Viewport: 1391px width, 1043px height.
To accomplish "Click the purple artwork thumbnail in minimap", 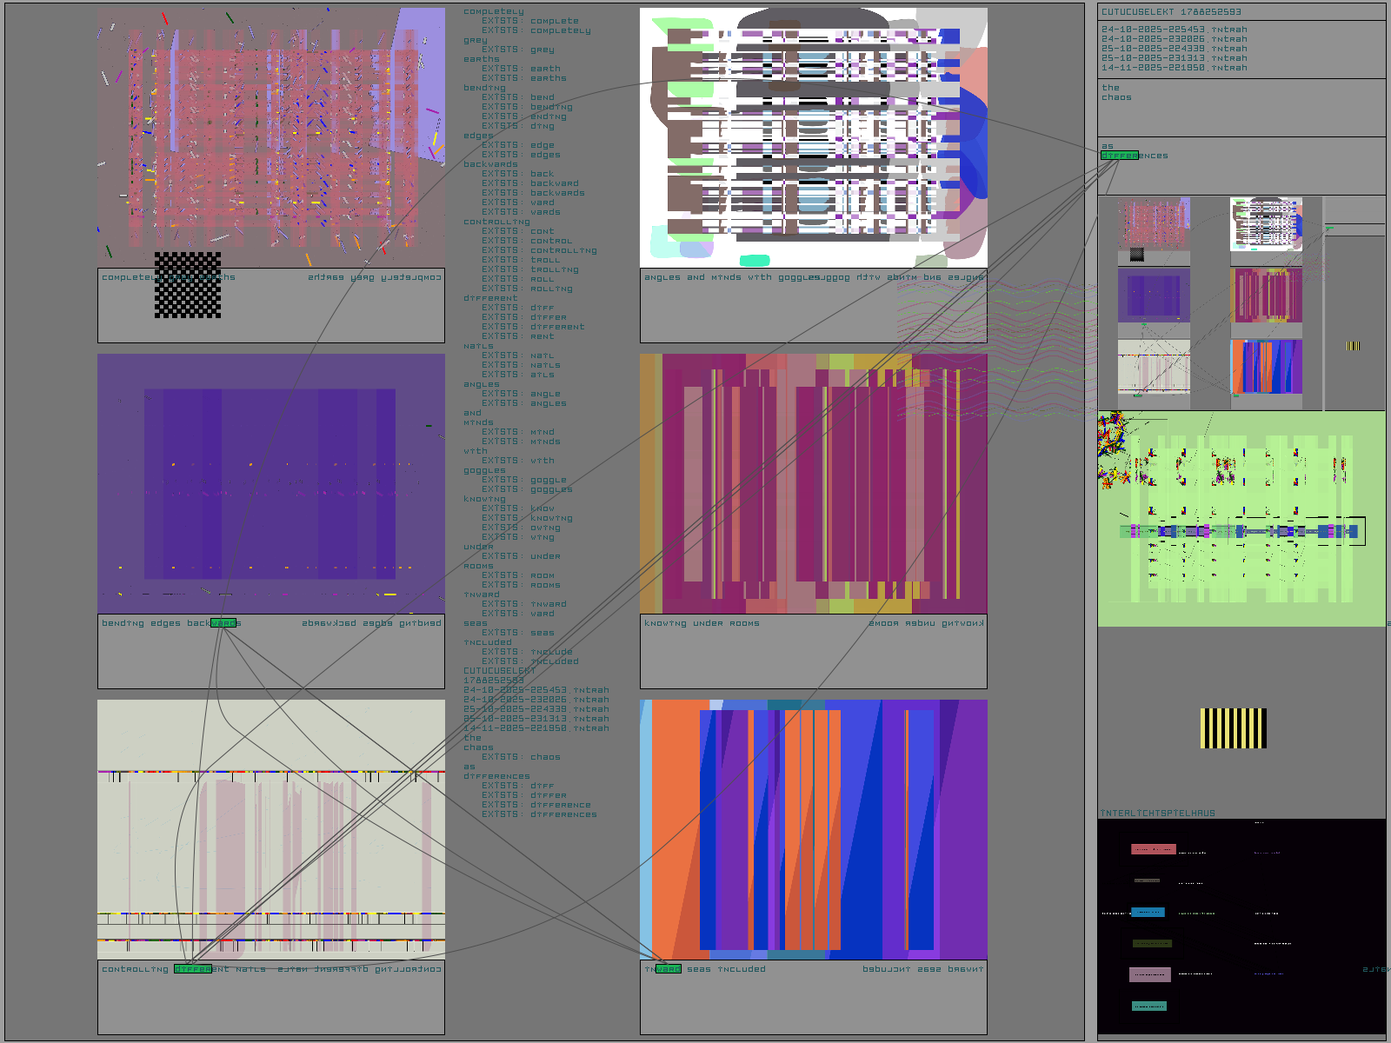I will (x=1154, y=296).
